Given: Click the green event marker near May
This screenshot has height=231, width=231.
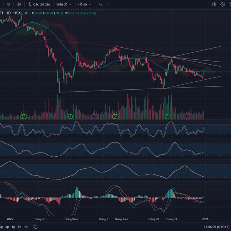Looking at the screenshot, I should pos(70,117).
